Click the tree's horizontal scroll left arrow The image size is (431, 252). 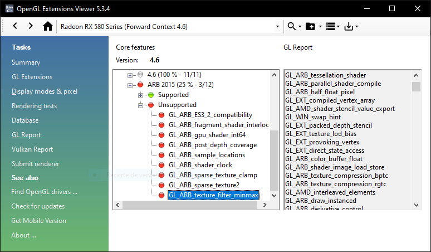tap(118, 205)
